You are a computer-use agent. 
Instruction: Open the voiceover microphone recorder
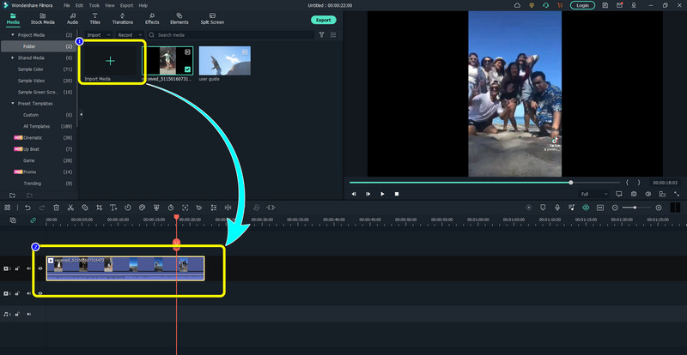coord(557,208)
